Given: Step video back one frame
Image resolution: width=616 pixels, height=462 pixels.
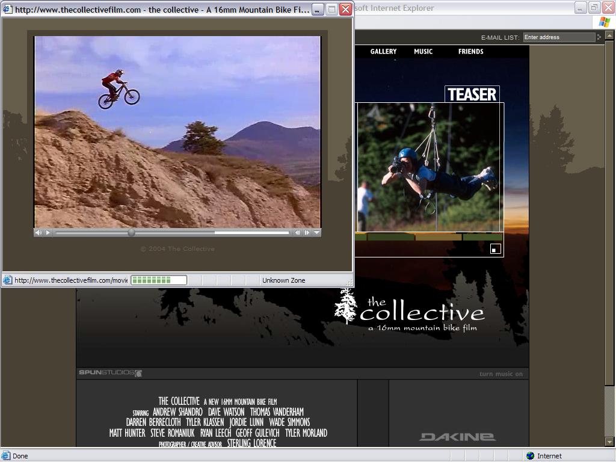Looking at the screenshot, I should 297,233.
